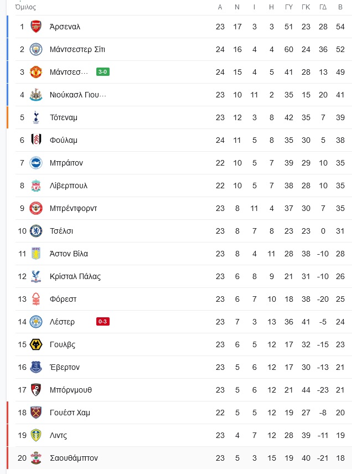Open the Μπρέντφορντ team link
This screenshot has height=474, width=352.
73,208
